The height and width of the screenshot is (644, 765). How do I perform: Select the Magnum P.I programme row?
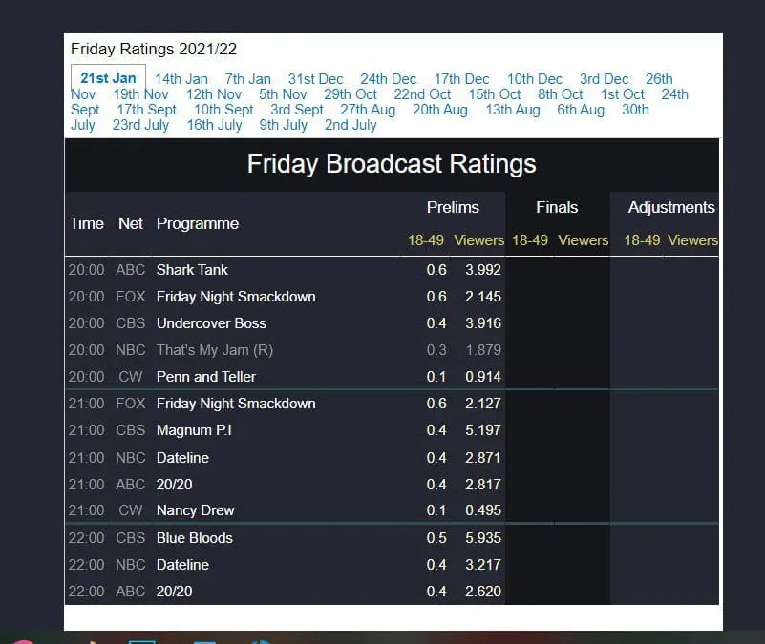click(194, 430)
